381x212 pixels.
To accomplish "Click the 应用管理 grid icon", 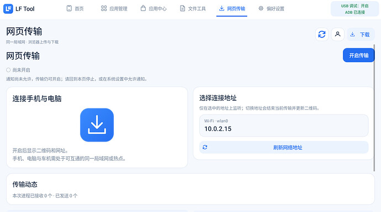I will [x=104, y=8].
